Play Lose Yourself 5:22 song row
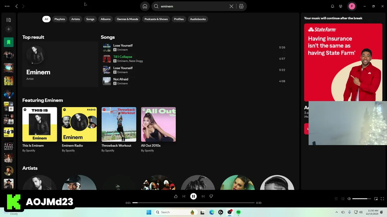This screenshot has width=387, height=217. [194, 70]
